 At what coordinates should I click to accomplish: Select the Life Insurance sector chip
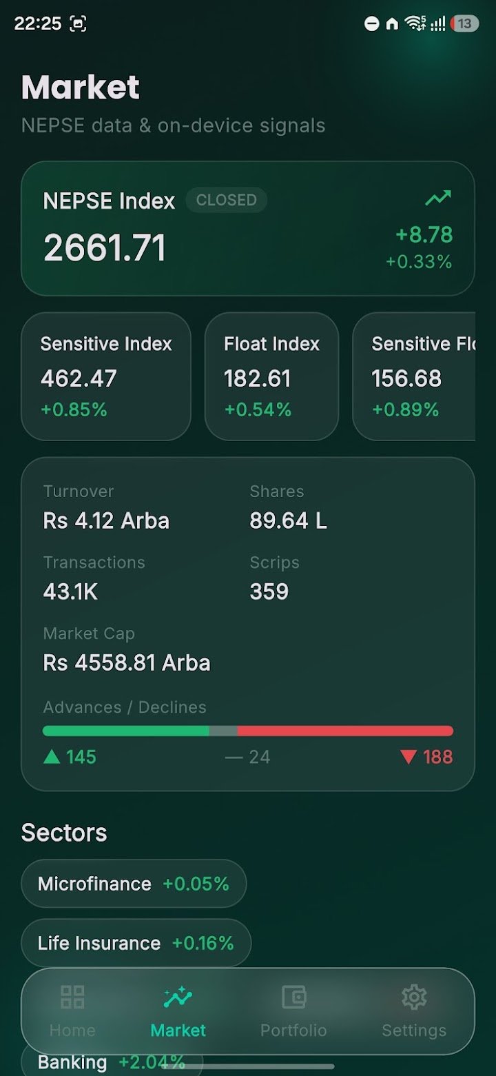coord(136,943)
